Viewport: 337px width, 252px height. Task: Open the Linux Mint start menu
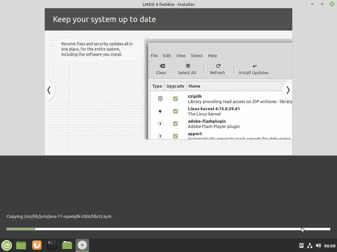coord(7,245)
